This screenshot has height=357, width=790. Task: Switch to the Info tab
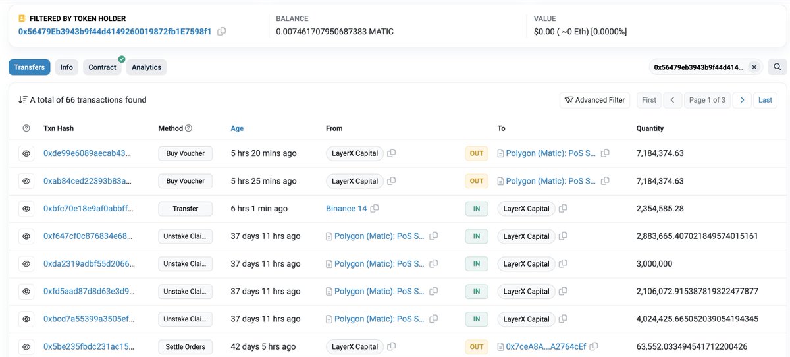[x=66, y=67]
